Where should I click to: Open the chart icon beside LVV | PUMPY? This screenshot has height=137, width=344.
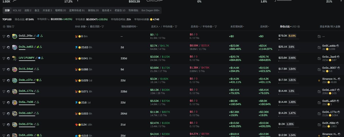8,58
